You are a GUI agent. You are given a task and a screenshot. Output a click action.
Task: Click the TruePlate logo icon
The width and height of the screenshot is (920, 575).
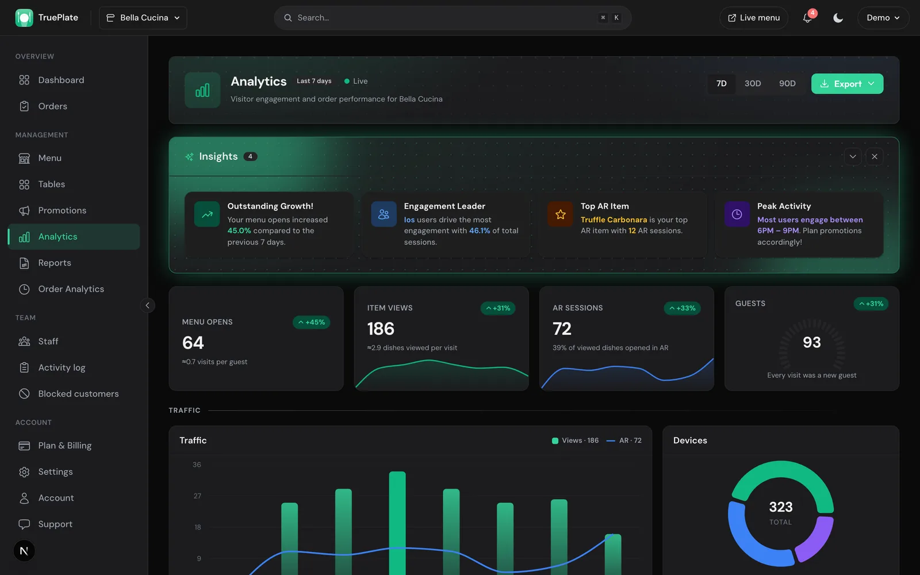(24, 18)
